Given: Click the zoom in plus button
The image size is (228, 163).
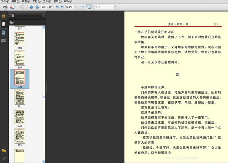Looking at the screenshot, I should pos(62,7).
